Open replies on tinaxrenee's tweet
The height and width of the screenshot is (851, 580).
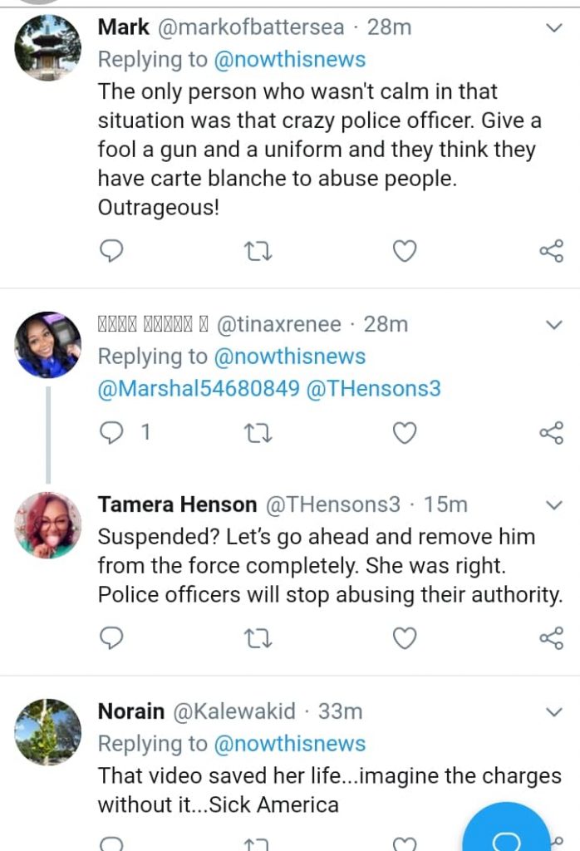click(x=112, y=433)
